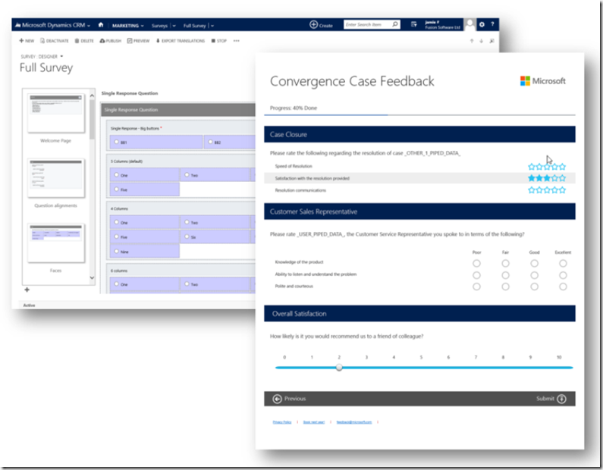Set Satisfaction with resolution to four stars
The image size is (603, 470).
[x=554, y=178]
